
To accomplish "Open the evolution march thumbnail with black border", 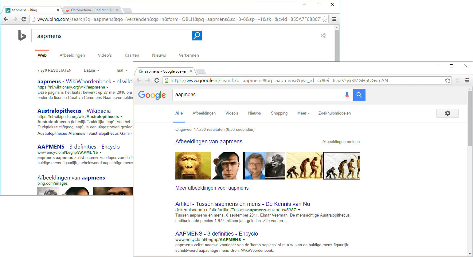I will click(341, 166).
